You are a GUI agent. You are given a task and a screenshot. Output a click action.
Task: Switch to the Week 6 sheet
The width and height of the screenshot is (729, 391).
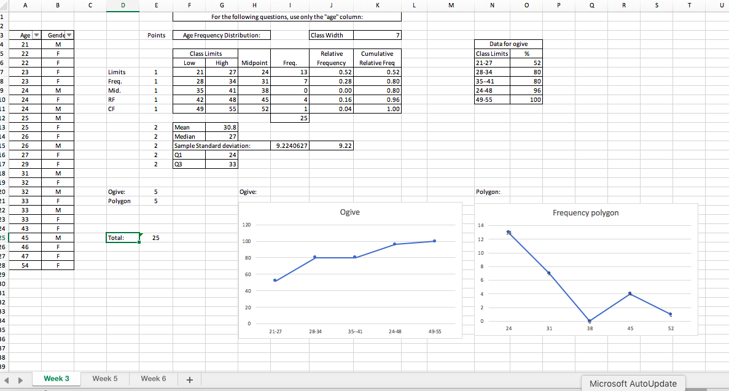tap(153, 379)
